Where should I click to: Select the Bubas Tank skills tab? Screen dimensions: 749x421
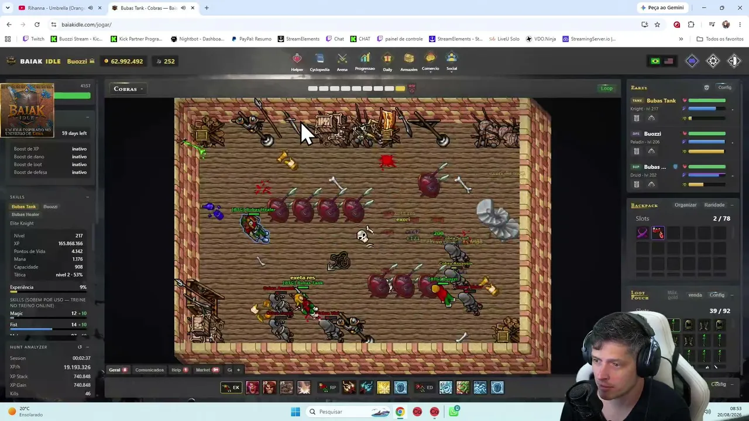pos(23,206)
